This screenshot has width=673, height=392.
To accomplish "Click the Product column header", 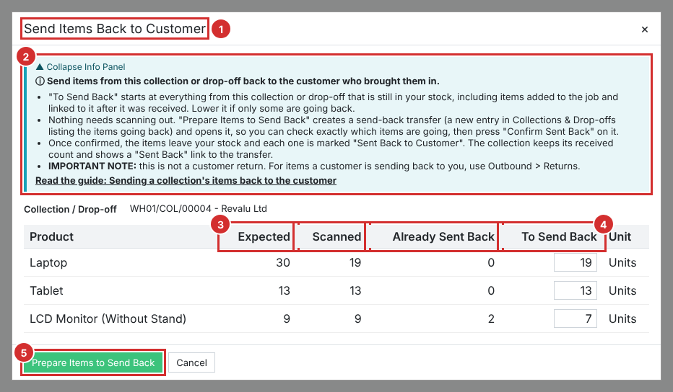I will point(51,237).
